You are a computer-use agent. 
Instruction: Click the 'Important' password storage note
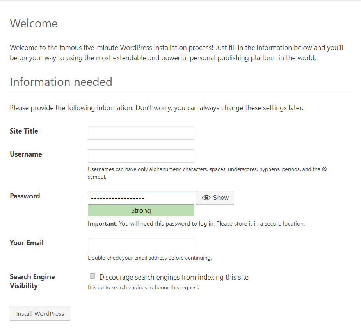(x=196, y=224)
